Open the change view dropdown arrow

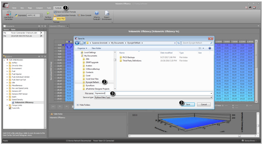point(203,48)
